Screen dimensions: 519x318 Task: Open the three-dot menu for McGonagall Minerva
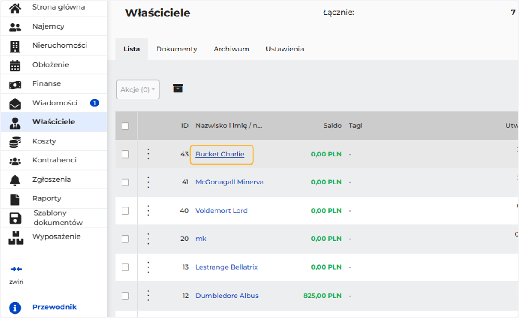pos(148,182)
